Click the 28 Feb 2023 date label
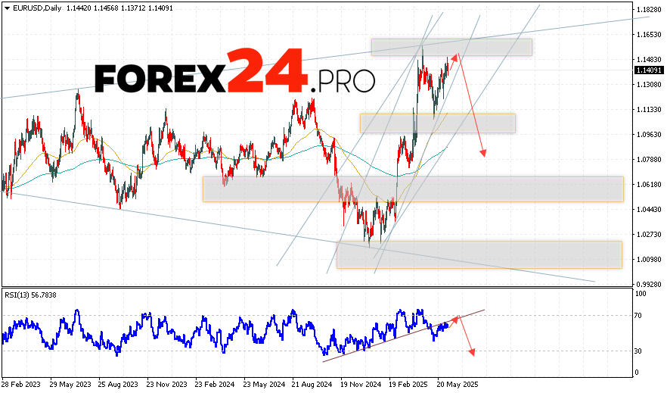The height and width of the screenshot is (393, 667). pos(21,384)
